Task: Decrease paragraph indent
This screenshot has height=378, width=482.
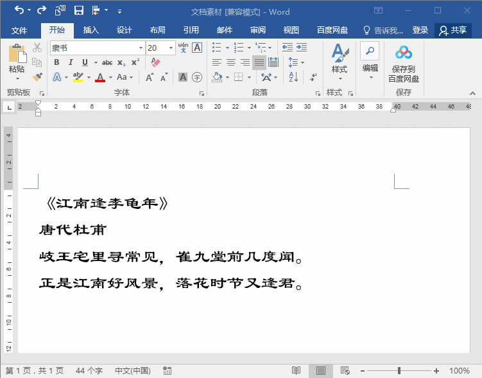Action: pyautogui.click(x=287, y=48)
